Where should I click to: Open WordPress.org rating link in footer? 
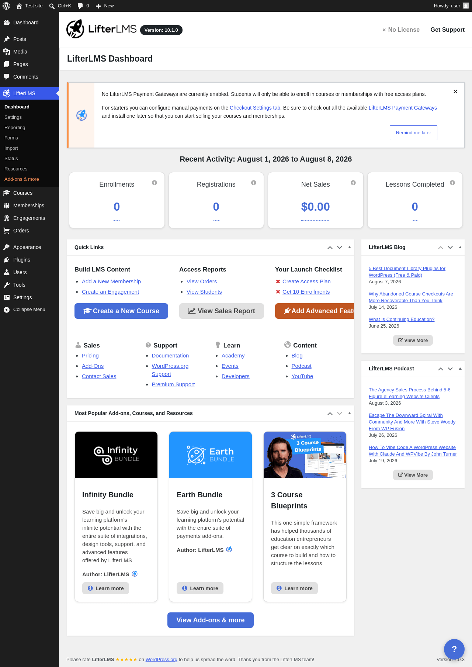[161, 660]
